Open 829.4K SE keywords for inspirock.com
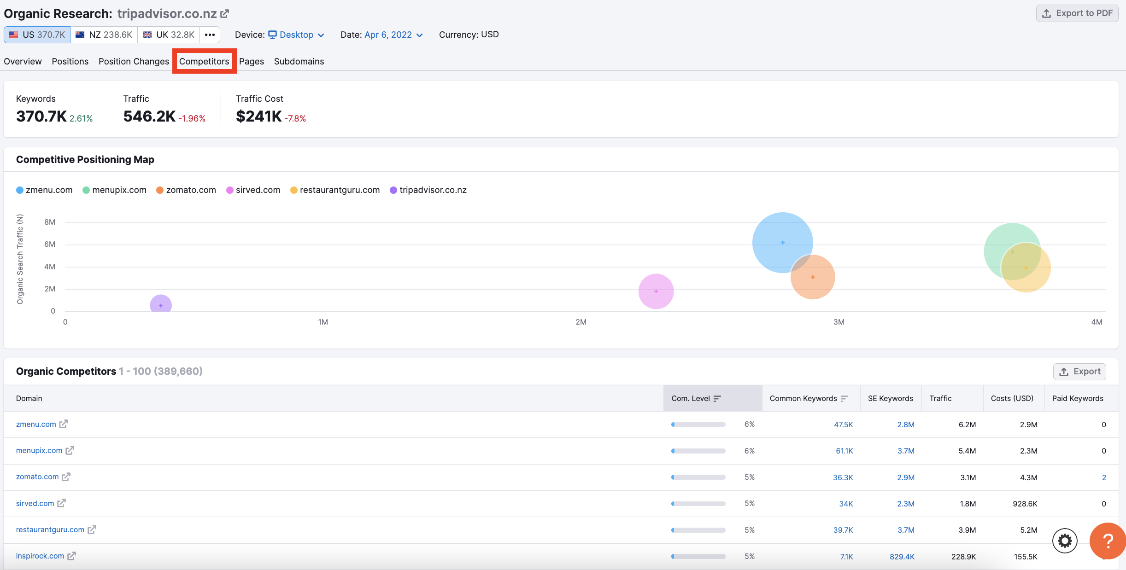 click(902, 557)
